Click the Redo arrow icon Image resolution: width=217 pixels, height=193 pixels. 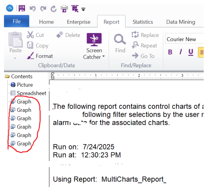tap(43, 9)
